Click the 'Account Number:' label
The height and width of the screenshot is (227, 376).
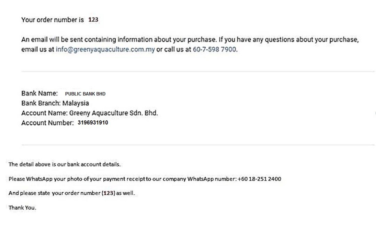pos(47,123)
